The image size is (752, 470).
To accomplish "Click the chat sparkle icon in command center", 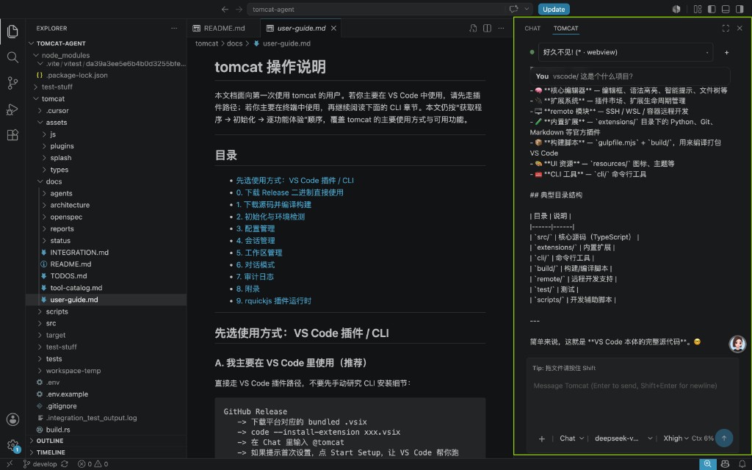I will pyautogui.click(x=513, y=9).
